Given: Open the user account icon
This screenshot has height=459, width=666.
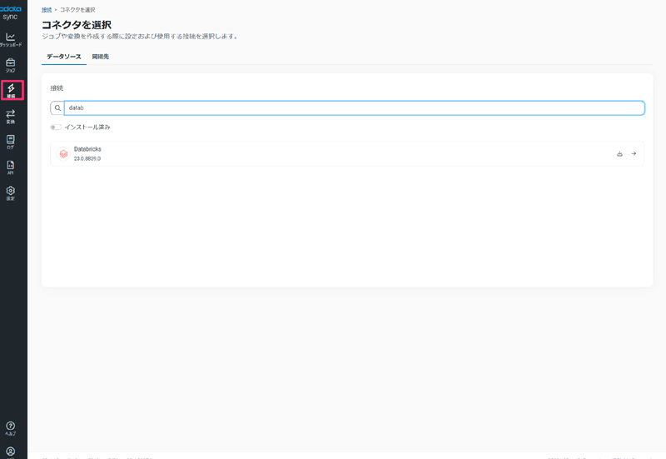Looking at the screenshot, I should [11, 452].
